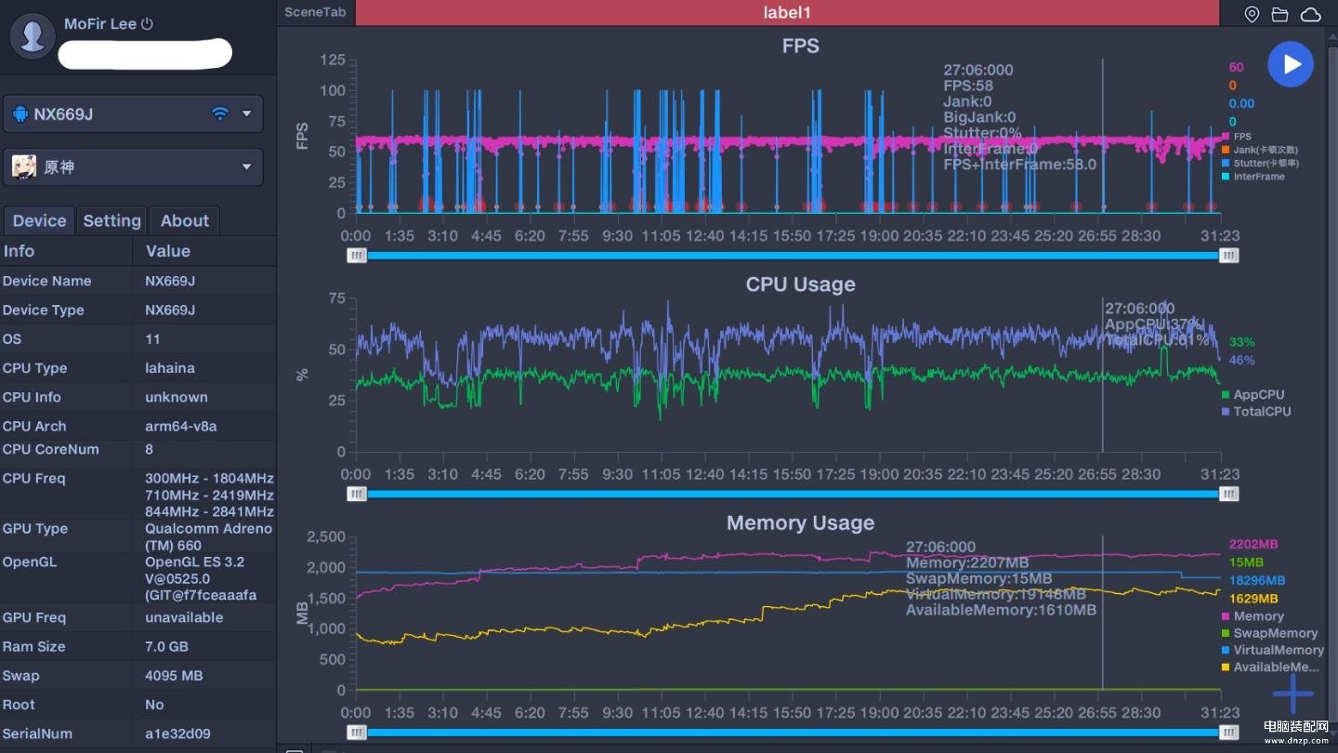This screenshot has height=753, width=1338.
Task: Click the WiFi connection icon in device selector
Action: point(220,113)
